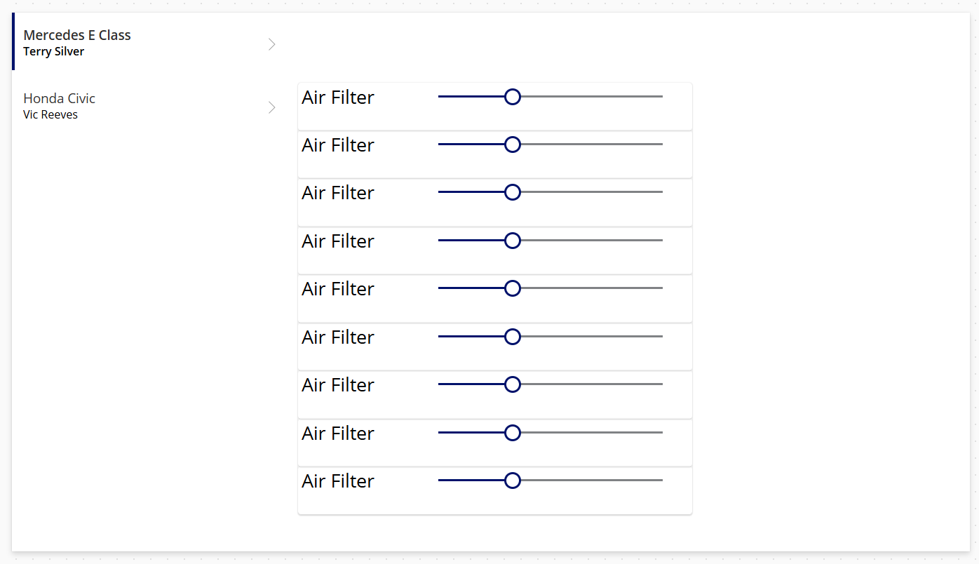
Task: Click the last Air Filter label
Action: tap(337, 481)
